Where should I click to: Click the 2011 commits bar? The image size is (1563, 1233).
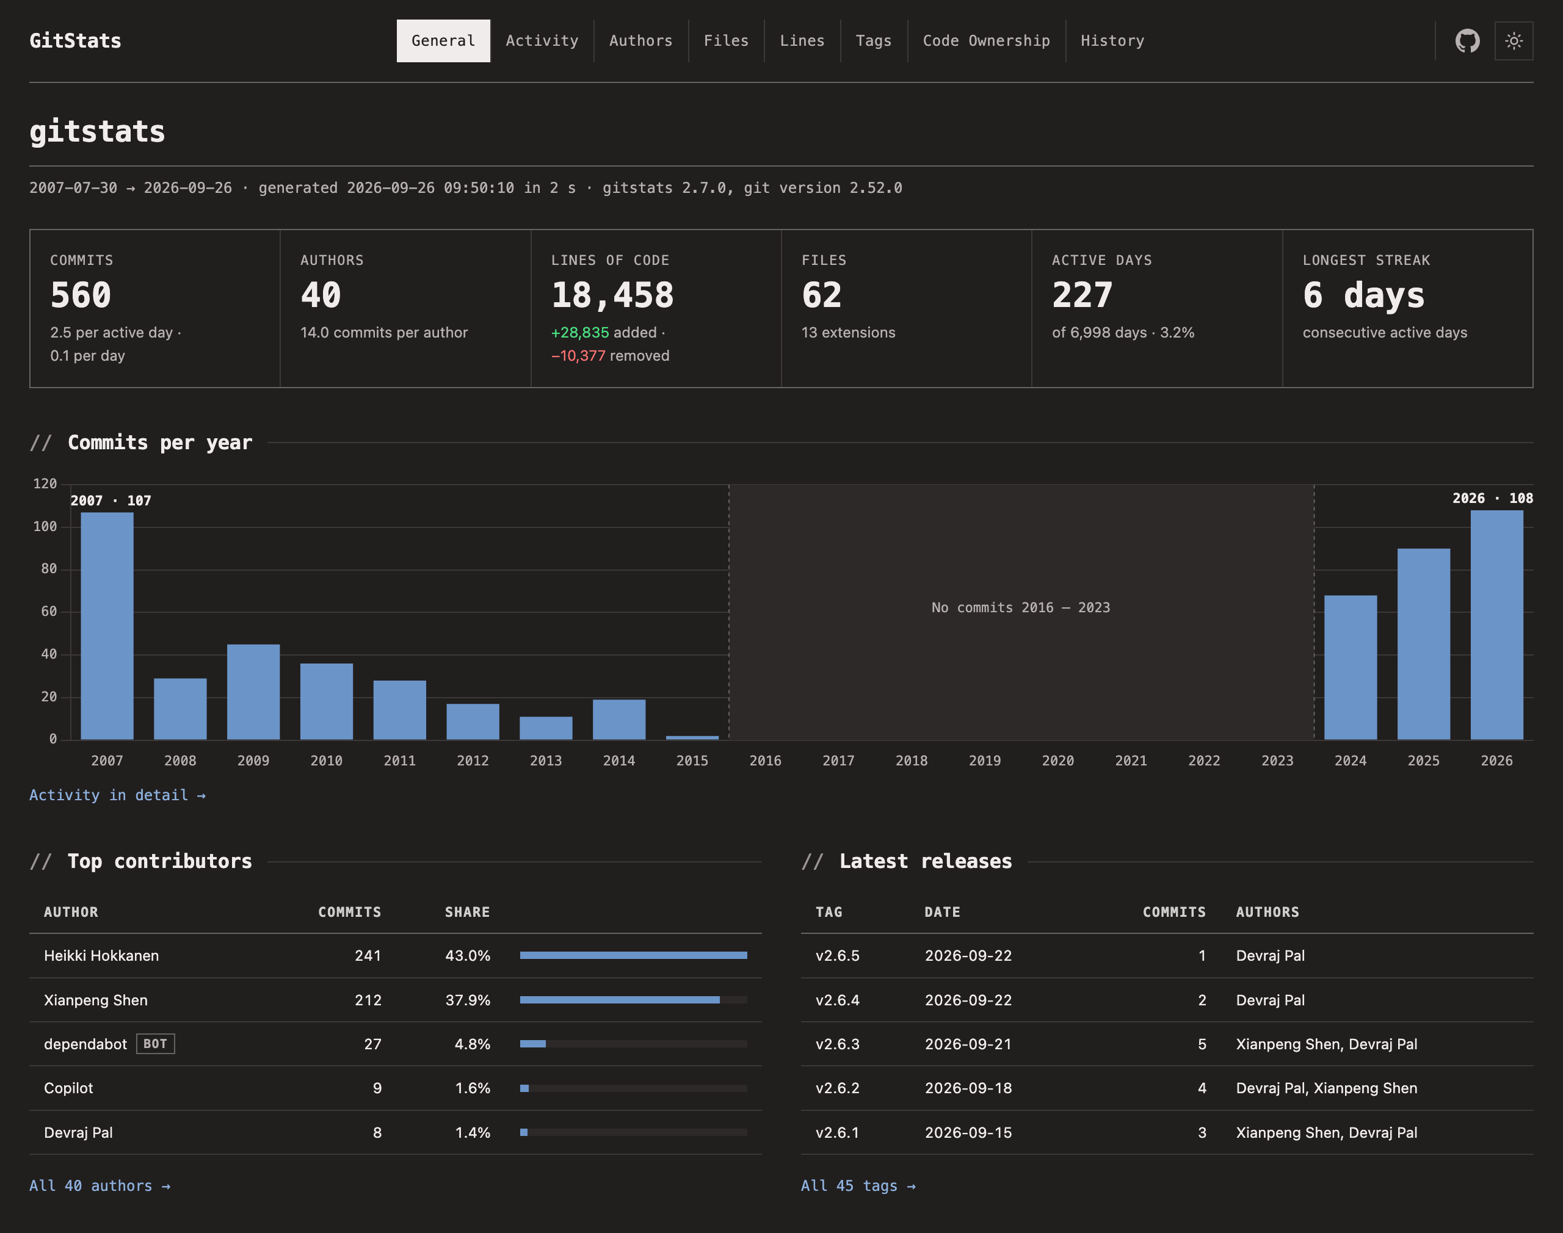[x=399, y=710]
